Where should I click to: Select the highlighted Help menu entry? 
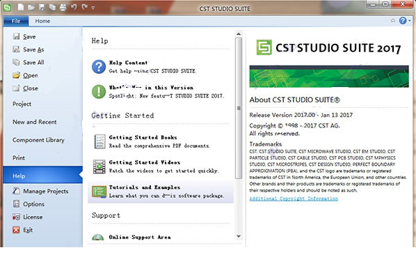[x=43, y=176]
